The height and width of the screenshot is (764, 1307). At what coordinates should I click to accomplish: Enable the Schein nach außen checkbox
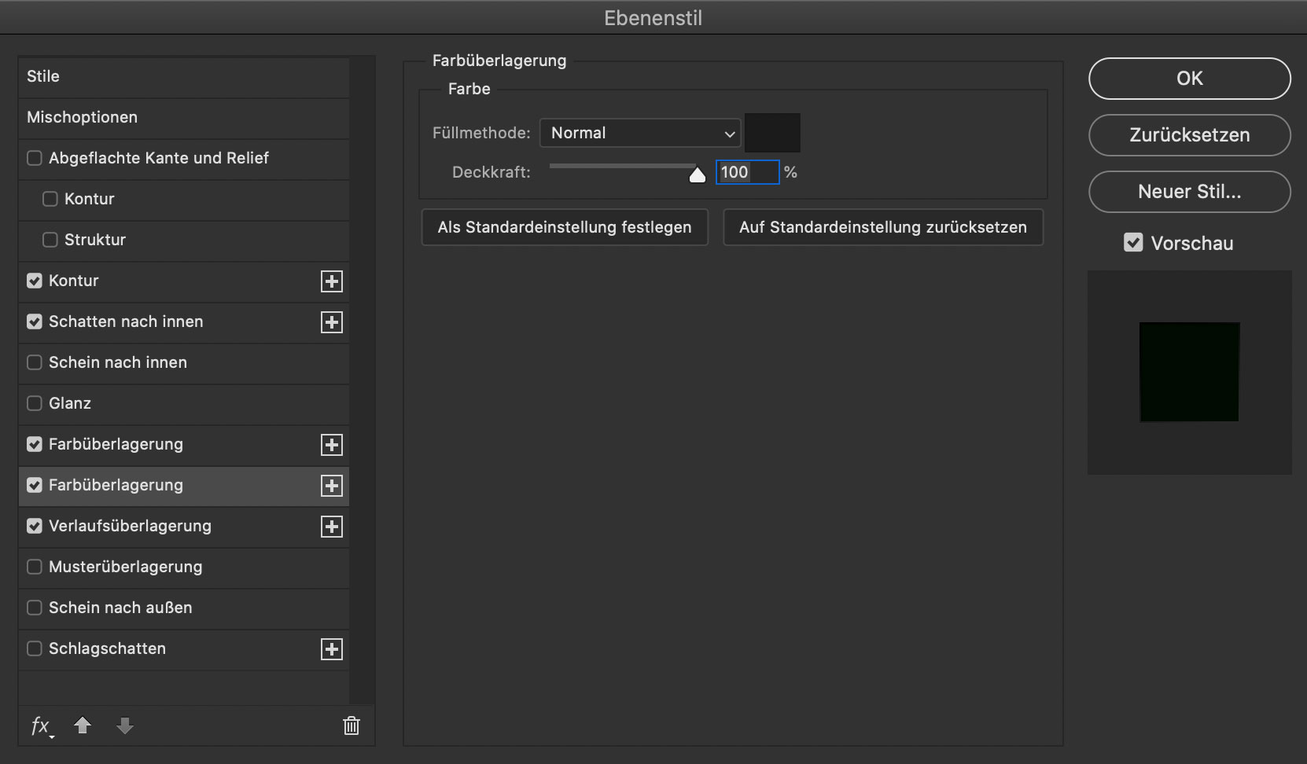[35, 608]
